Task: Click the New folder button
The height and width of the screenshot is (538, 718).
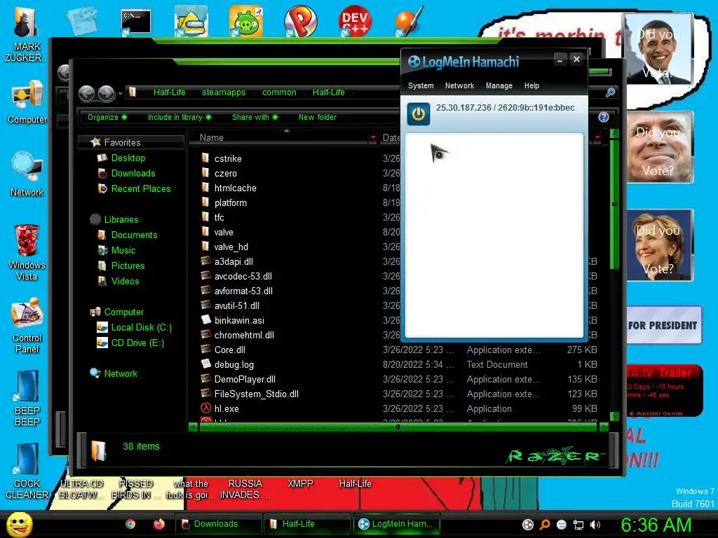Action: coord(318,117)
